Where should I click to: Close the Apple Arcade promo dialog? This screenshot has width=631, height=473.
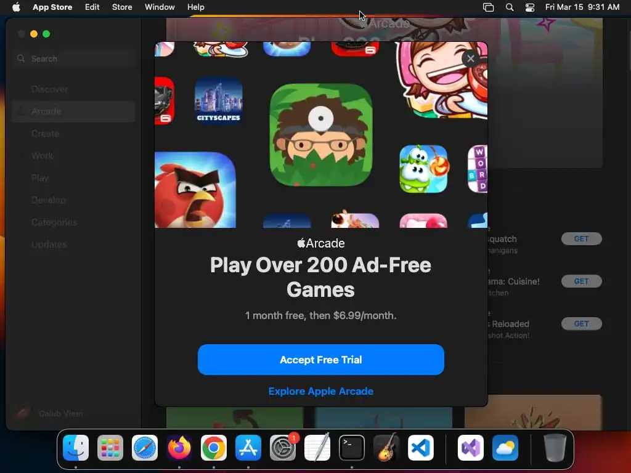click(x=470, y=59)
